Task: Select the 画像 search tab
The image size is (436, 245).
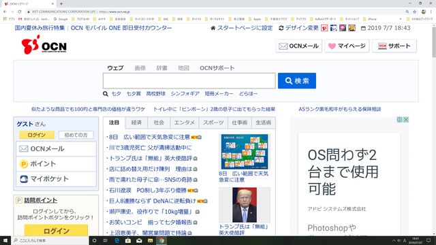Action: [x=140, y=68]
